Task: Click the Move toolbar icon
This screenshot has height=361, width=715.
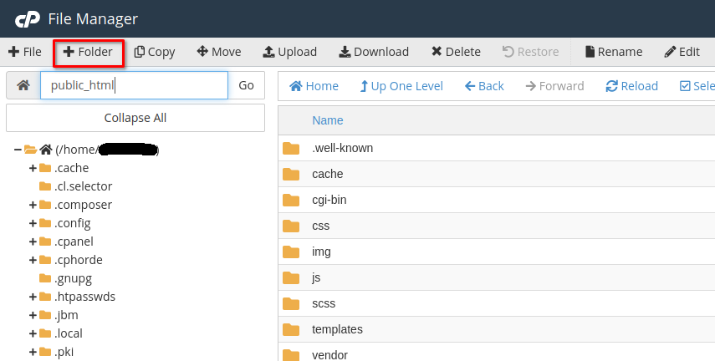Action: (x=218, y=52)
